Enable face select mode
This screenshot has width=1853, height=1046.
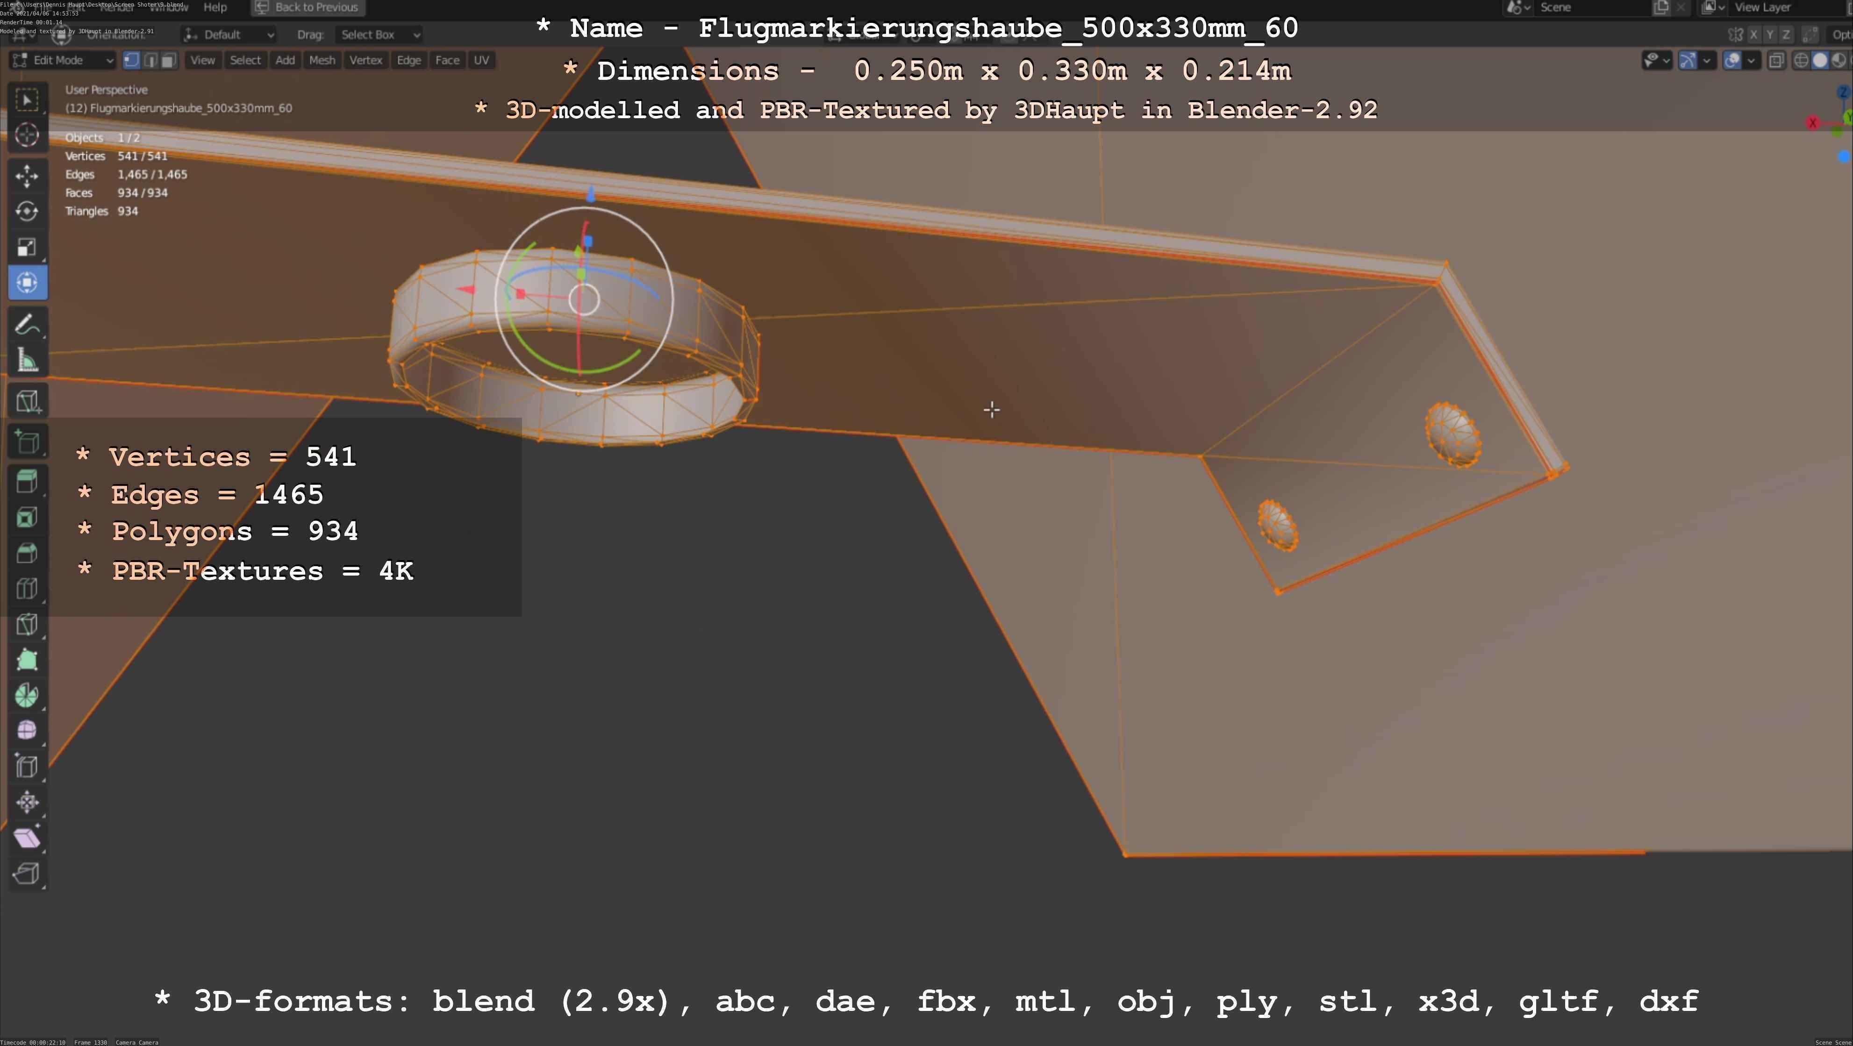pos(168,60)
